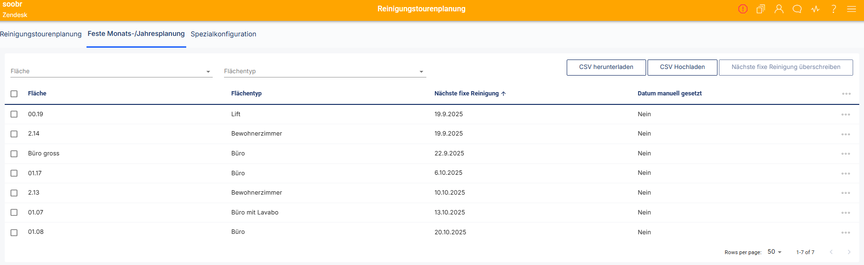864x265 pixels.
Task: Open the stacked windows icon in header
Action: [760, 9]
